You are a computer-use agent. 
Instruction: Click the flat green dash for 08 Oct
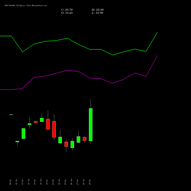11,115
